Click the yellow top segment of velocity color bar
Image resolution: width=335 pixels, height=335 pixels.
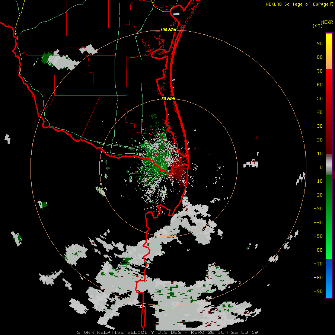(329, 51)
